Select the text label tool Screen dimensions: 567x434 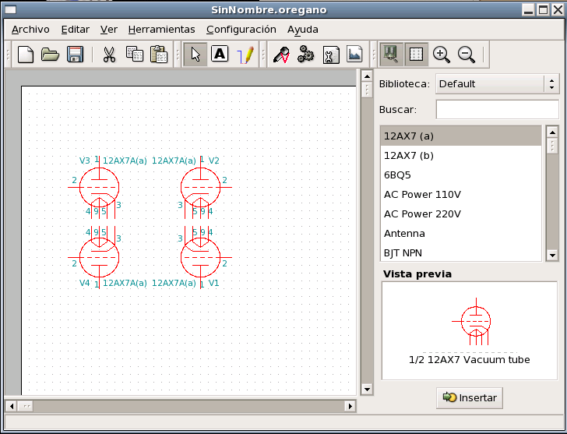[220, 55]
